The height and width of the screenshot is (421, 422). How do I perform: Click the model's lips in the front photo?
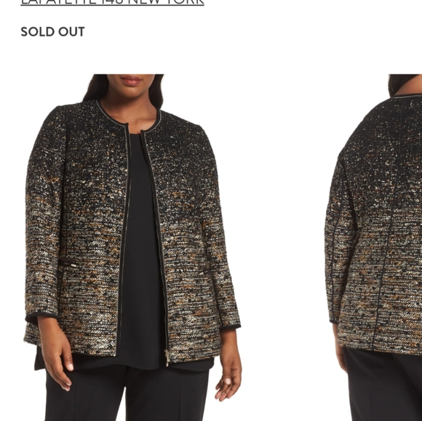click(x=131, y=80)
